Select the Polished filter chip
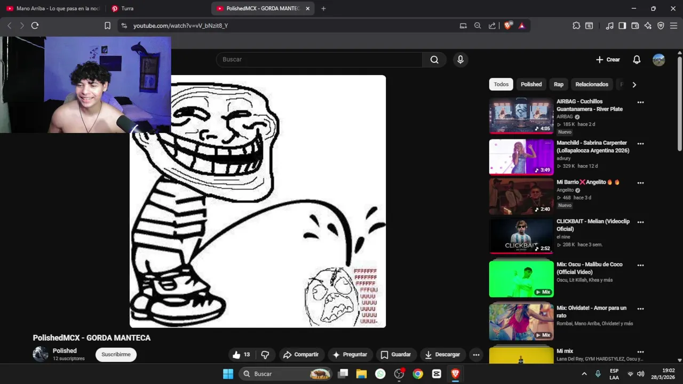Viewport: 683px width, 384px height. pos(531,84)
